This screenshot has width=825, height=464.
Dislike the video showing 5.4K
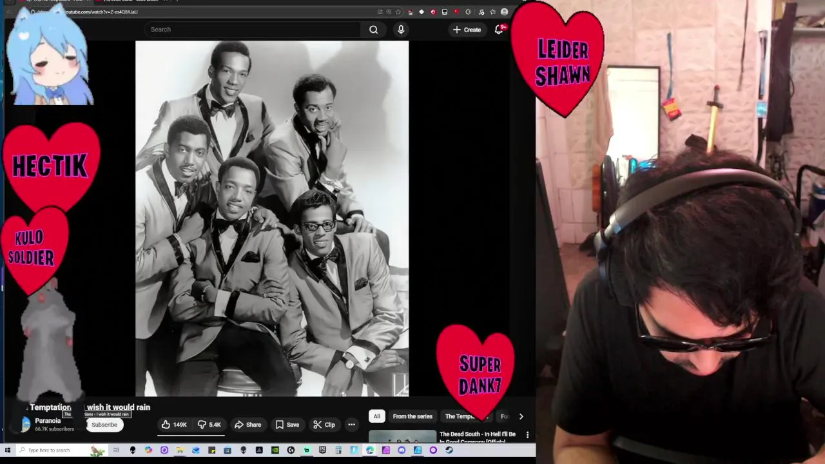pos(209,425)
